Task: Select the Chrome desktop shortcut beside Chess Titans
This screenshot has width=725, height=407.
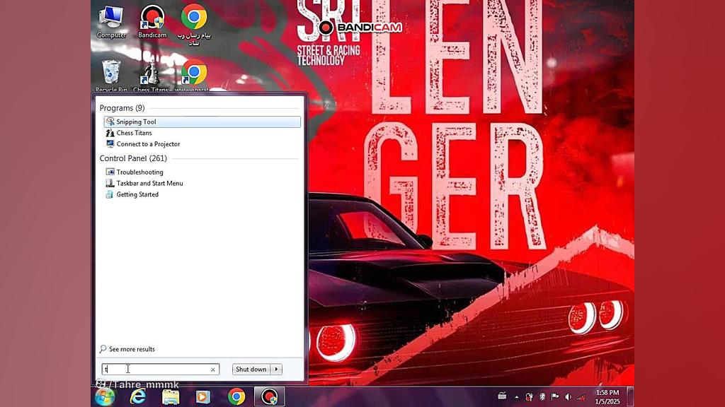Action: click(x=193, y=75)
